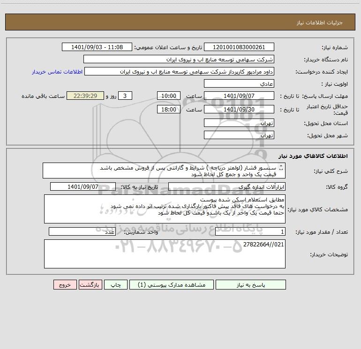Click the 'شرح کلی نیاز:' label
This screenshot has width=361, height=349.
(331, 171)
